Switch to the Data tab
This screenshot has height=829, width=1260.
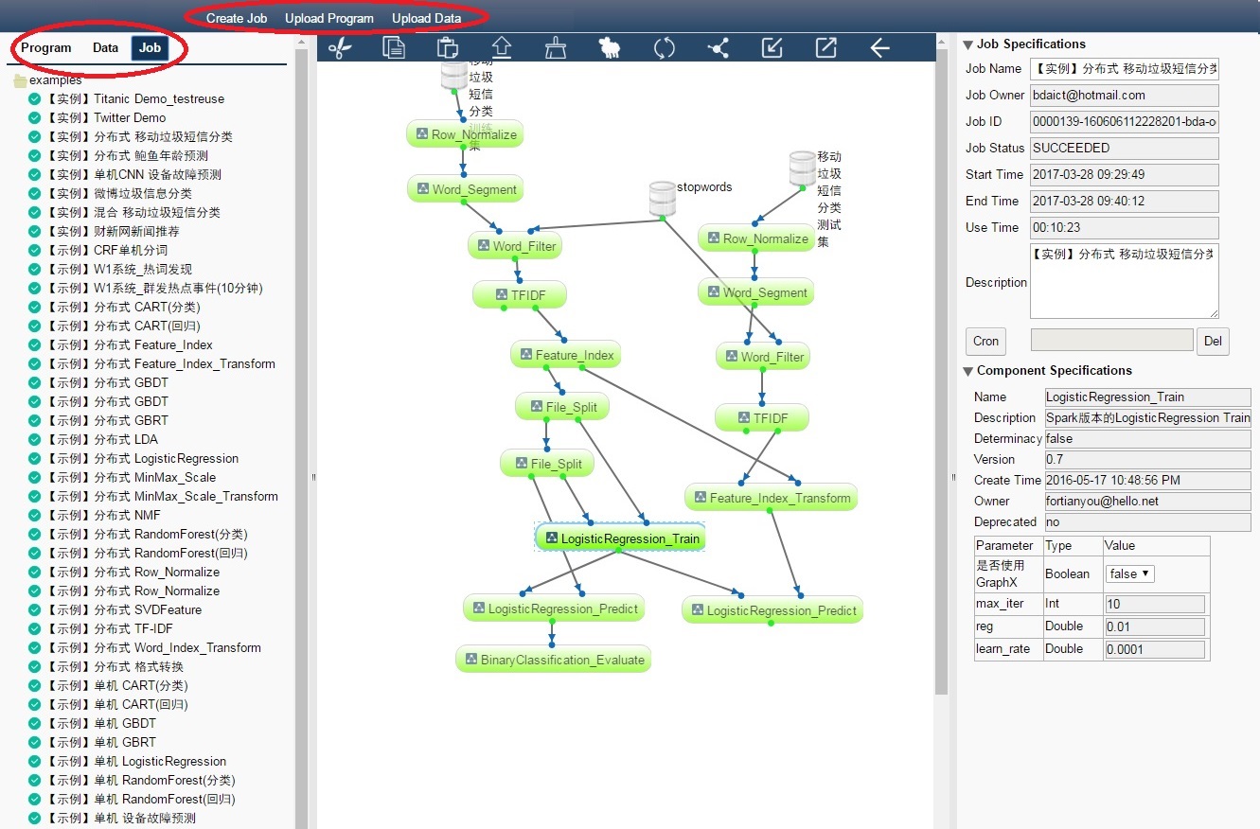point(106,48)
